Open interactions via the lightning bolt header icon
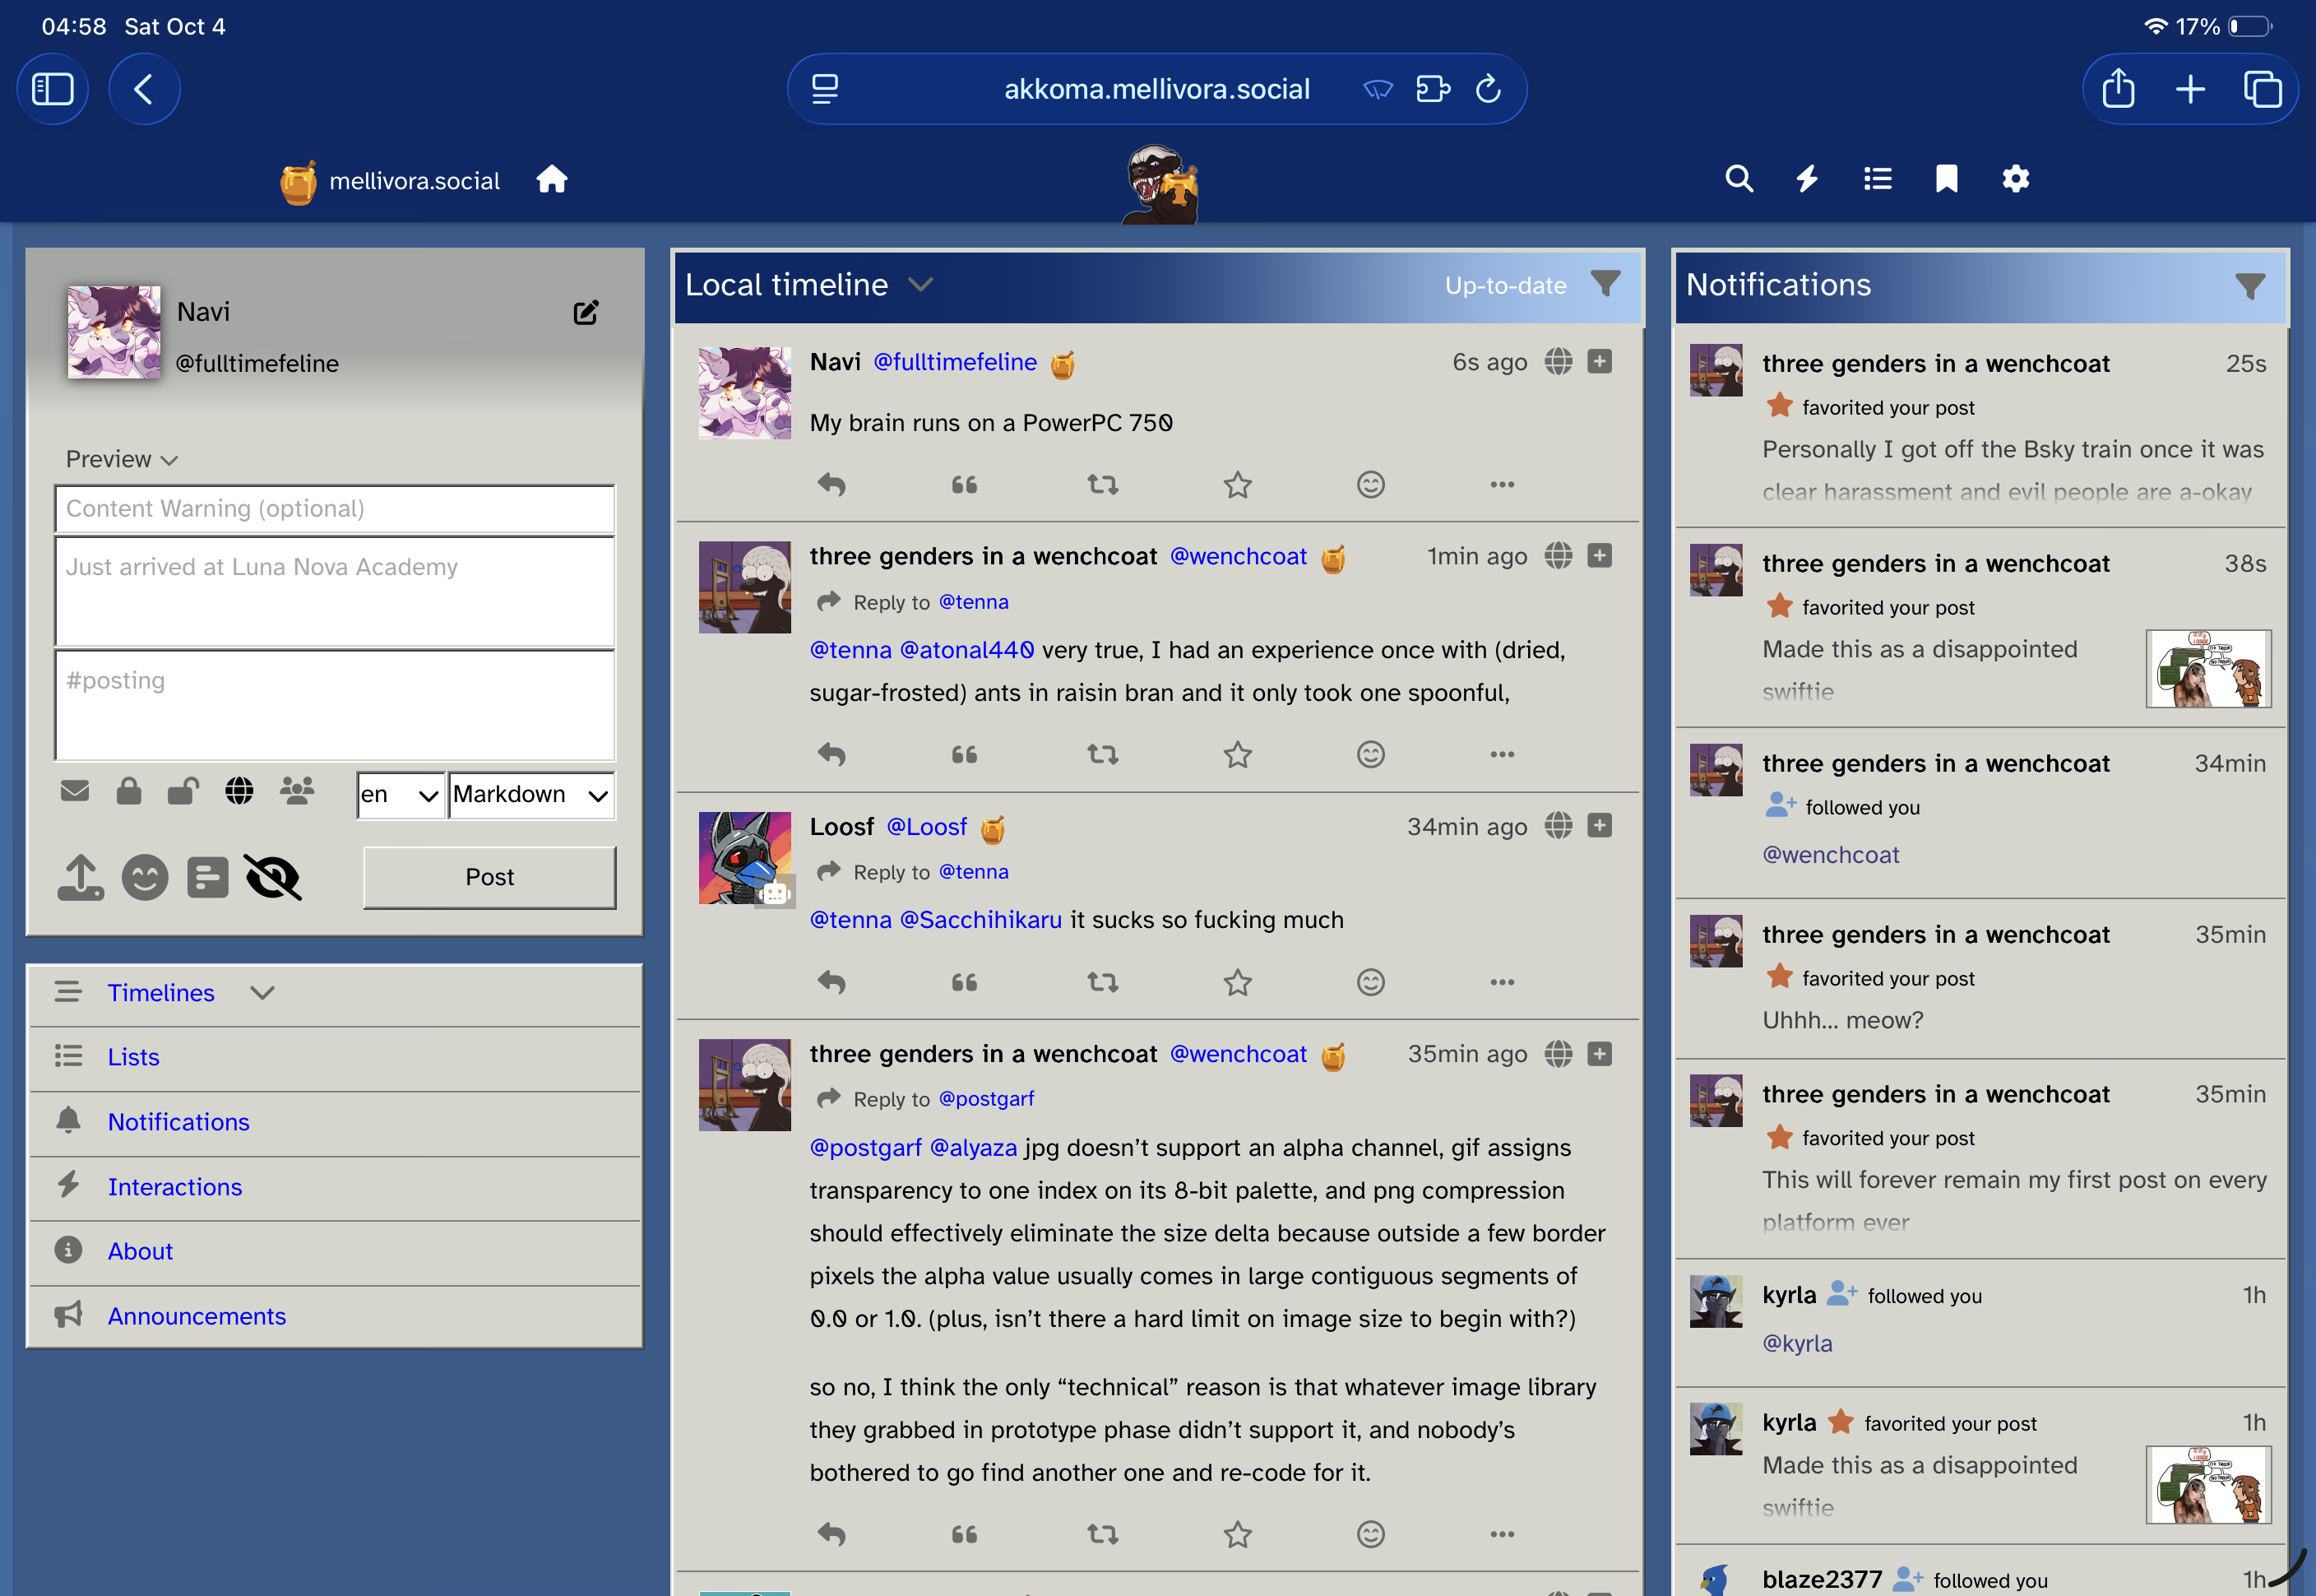 tap(1807, 179)
